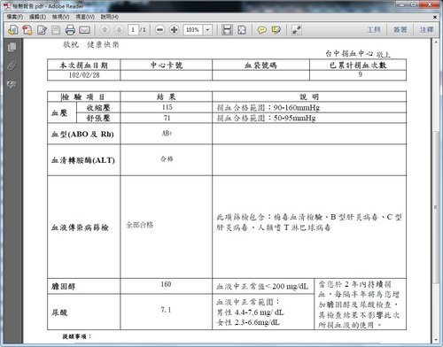Open the signatures panel in sidebar

[12, 85]
